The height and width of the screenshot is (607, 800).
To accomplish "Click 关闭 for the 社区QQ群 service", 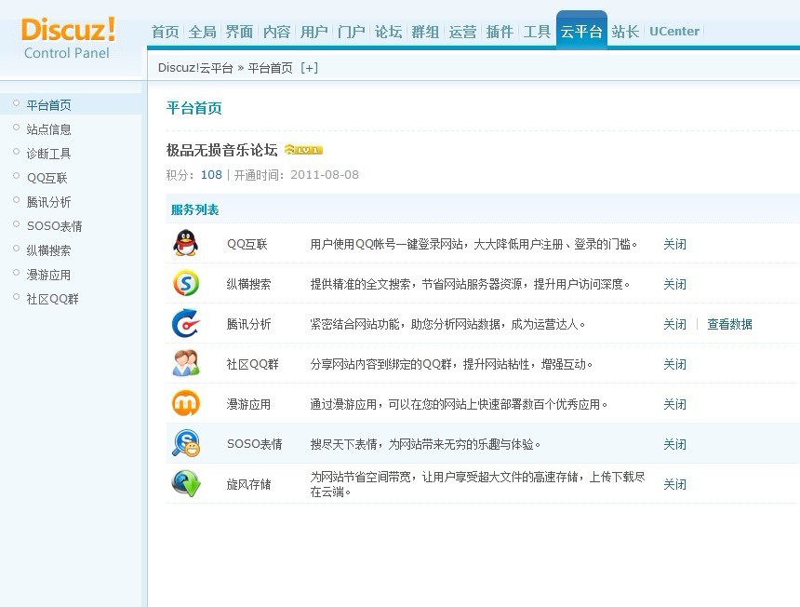I will point(675,364).
